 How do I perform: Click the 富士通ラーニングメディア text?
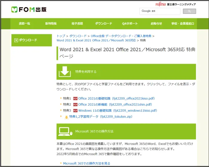click(182, 4)
